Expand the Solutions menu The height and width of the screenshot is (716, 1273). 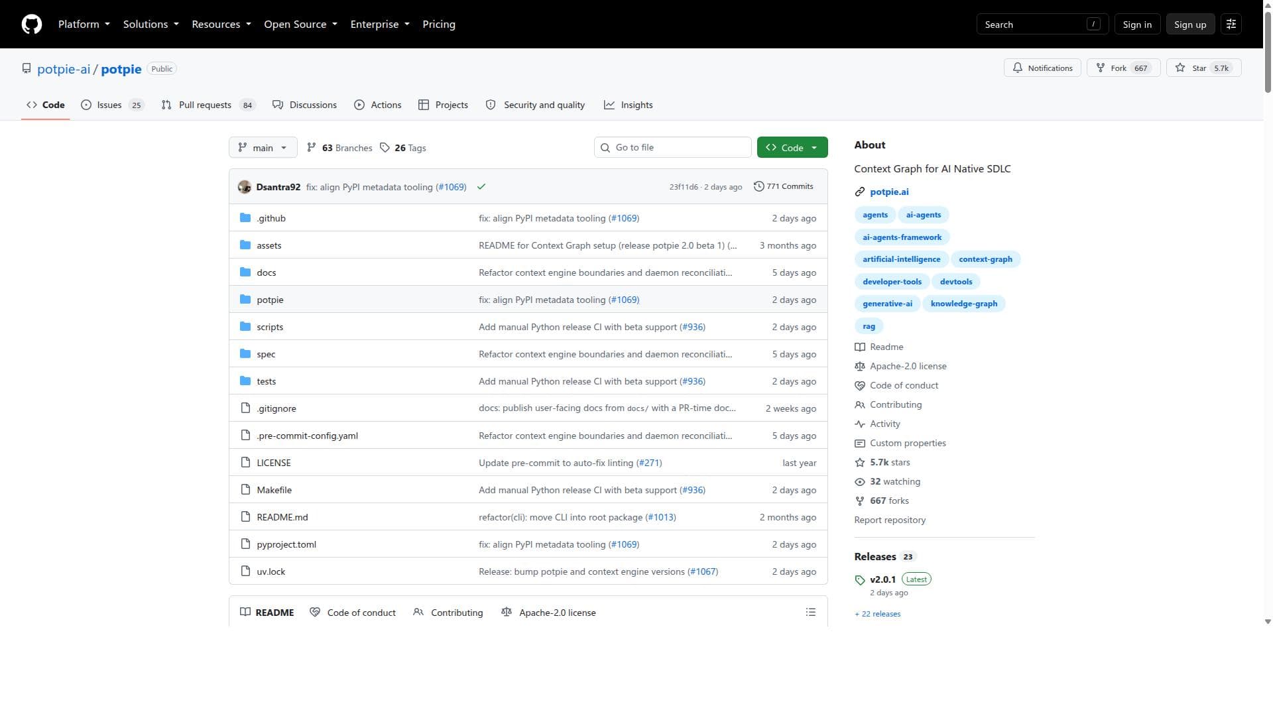coord(151,25)
